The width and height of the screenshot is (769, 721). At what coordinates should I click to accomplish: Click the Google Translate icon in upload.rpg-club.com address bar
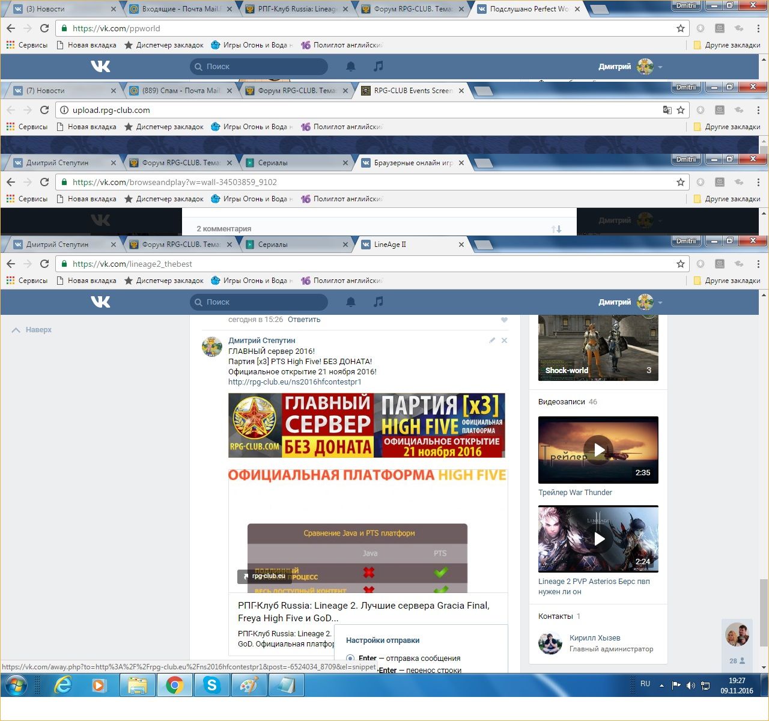tap(667, 110)
